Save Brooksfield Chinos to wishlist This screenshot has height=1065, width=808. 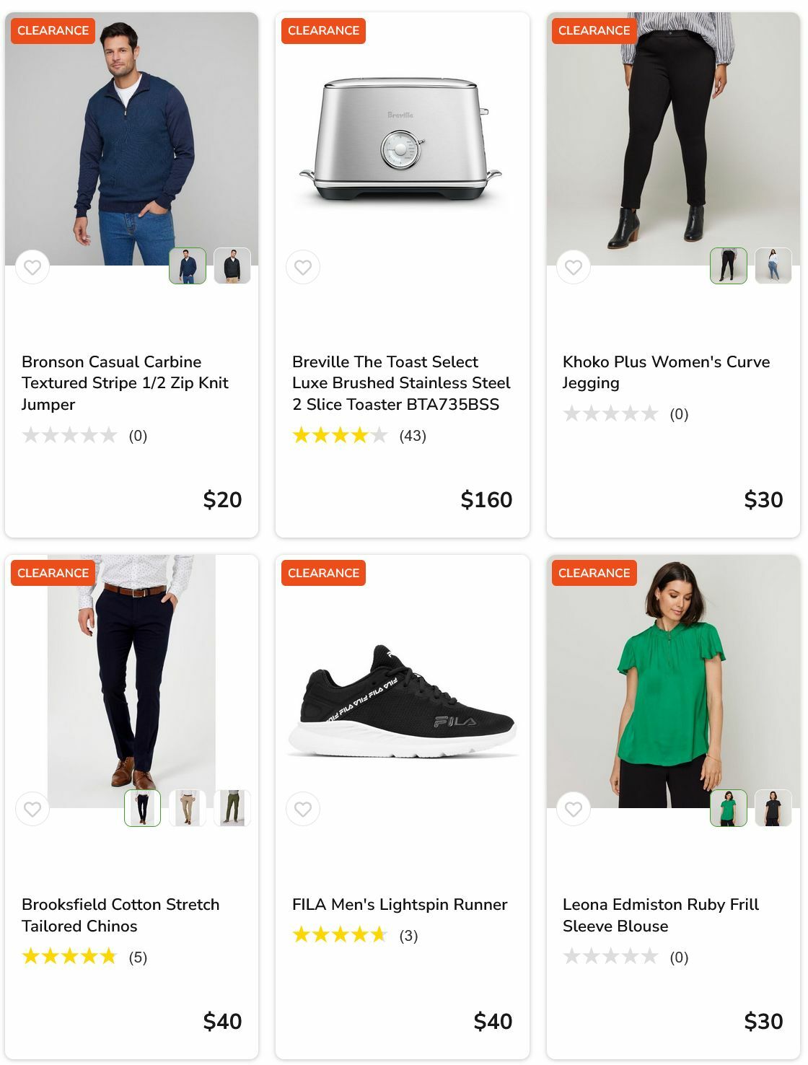tap(32, 810)
